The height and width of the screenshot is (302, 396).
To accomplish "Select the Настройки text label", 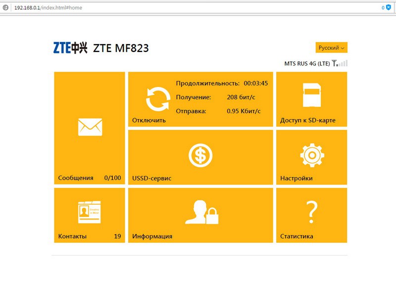I will [x=296, y=178].
